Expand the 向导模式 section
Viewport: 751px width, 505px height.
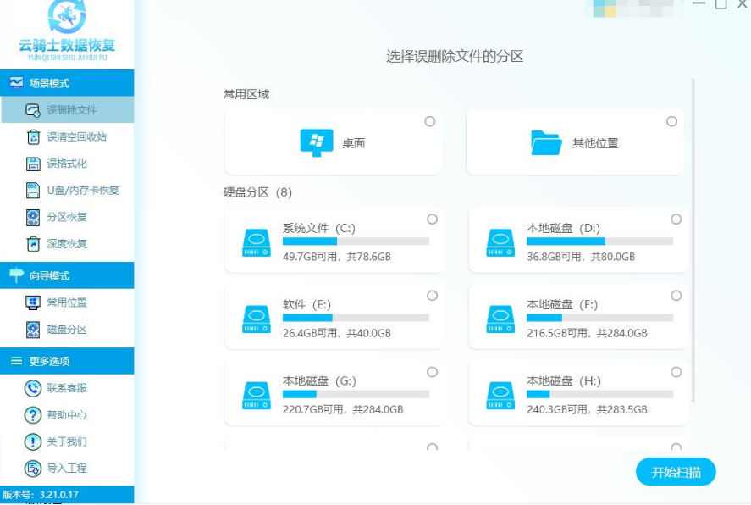(47, 273)
